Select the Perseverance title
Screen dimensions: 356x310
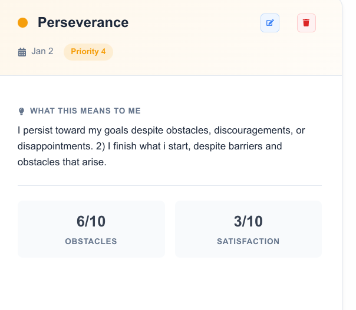click(83, 23)
